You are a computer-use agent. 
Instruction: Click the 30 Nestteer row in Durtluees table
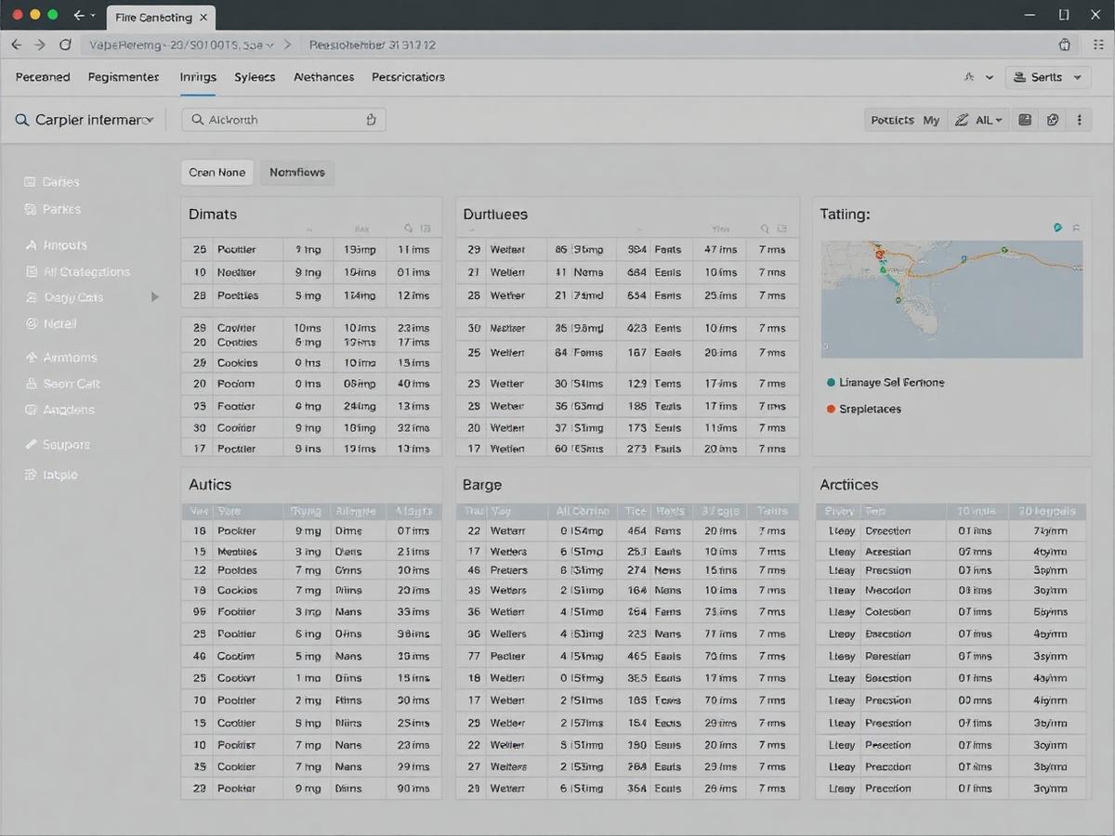[x=627, y=328]
